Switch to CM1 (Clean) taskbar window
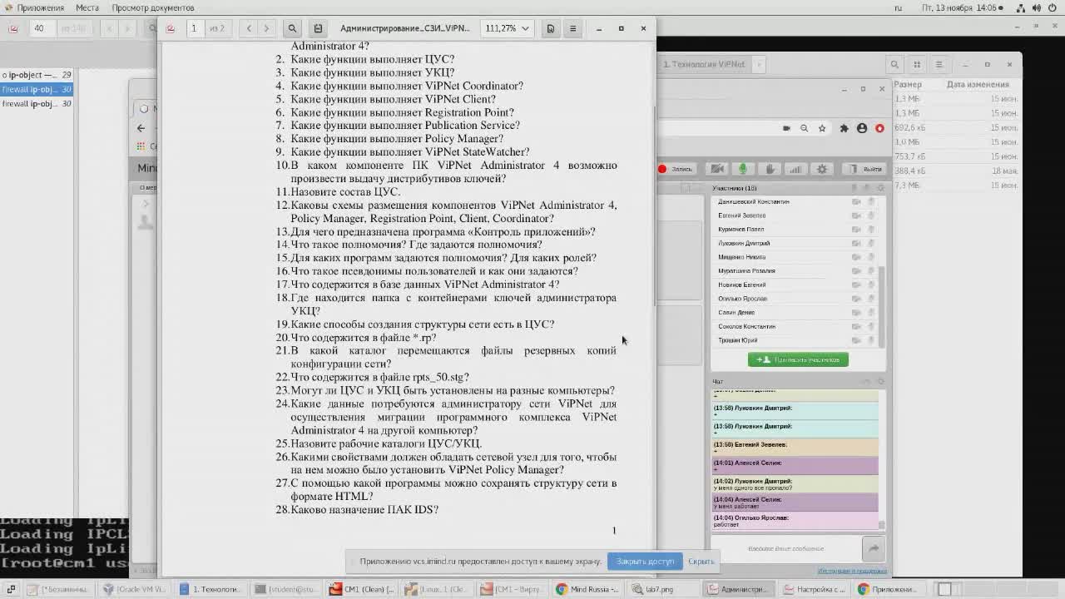This screenshot has height=599, width=1065. (x=362, y=589)
